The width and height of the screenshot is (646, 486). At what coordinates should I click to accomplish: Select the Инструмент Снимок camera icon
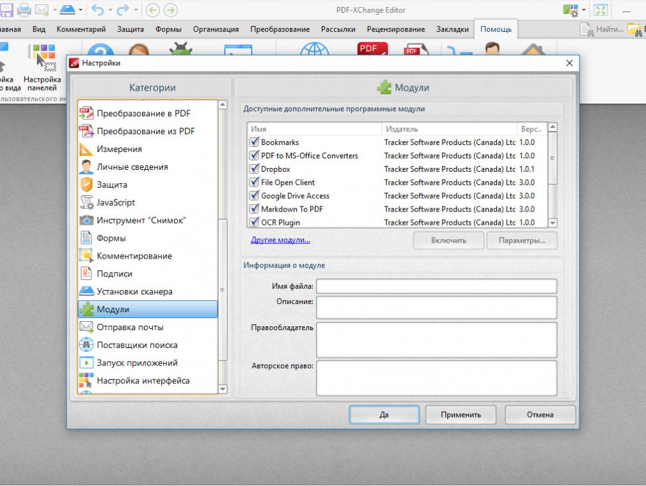[x=86, y=220]
